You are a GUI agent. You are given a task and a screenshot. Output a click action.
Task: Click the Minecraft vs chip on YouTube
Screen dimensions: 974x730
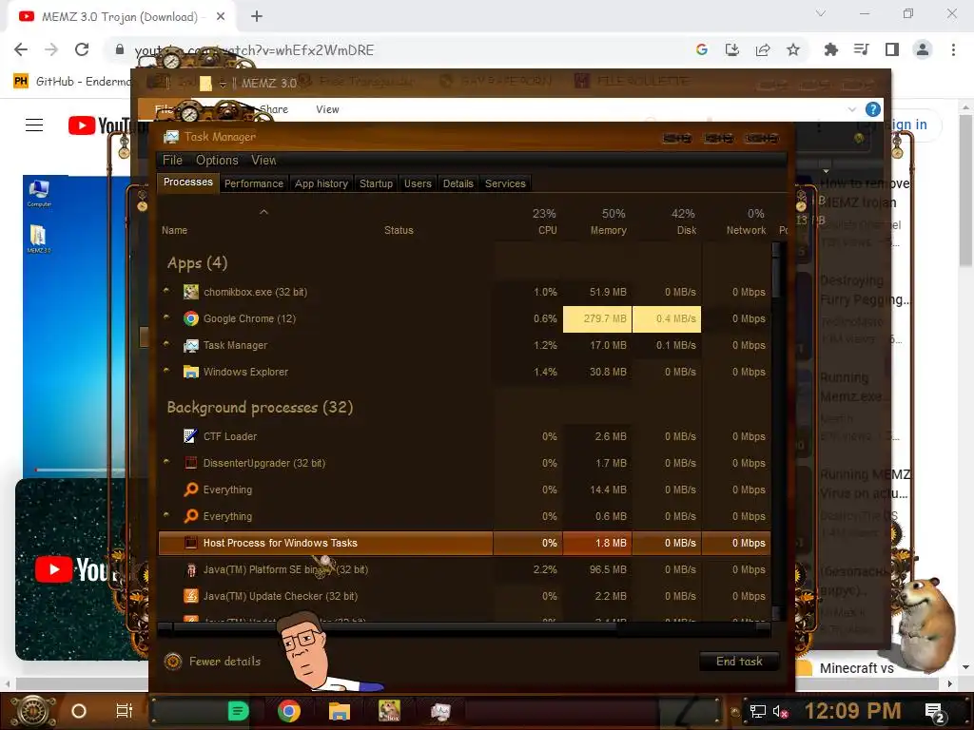pos(856,668)
